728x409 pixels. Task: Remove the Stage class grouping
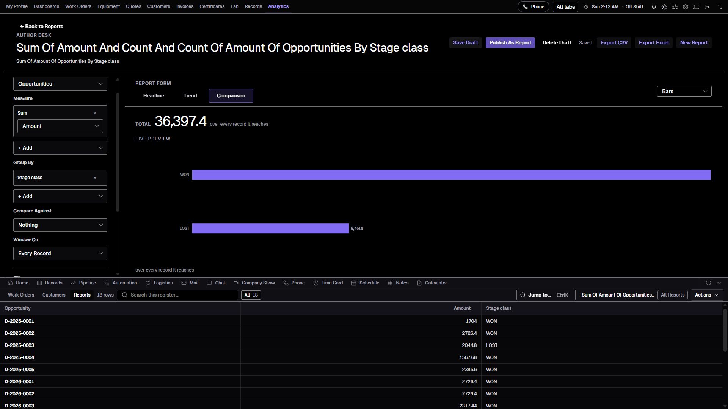[95, 178]
